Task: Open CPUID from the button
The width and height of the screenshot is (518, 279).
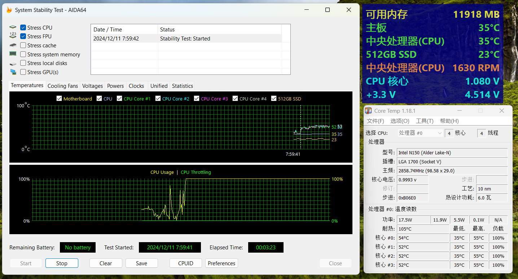Action: pos(186,263)
